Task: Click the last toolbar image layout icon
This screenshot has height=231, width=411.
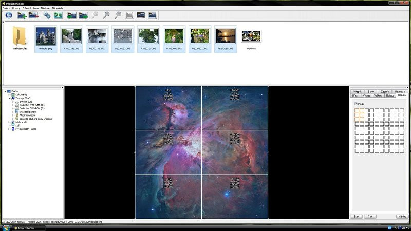Action: click(x=153, y=15)
